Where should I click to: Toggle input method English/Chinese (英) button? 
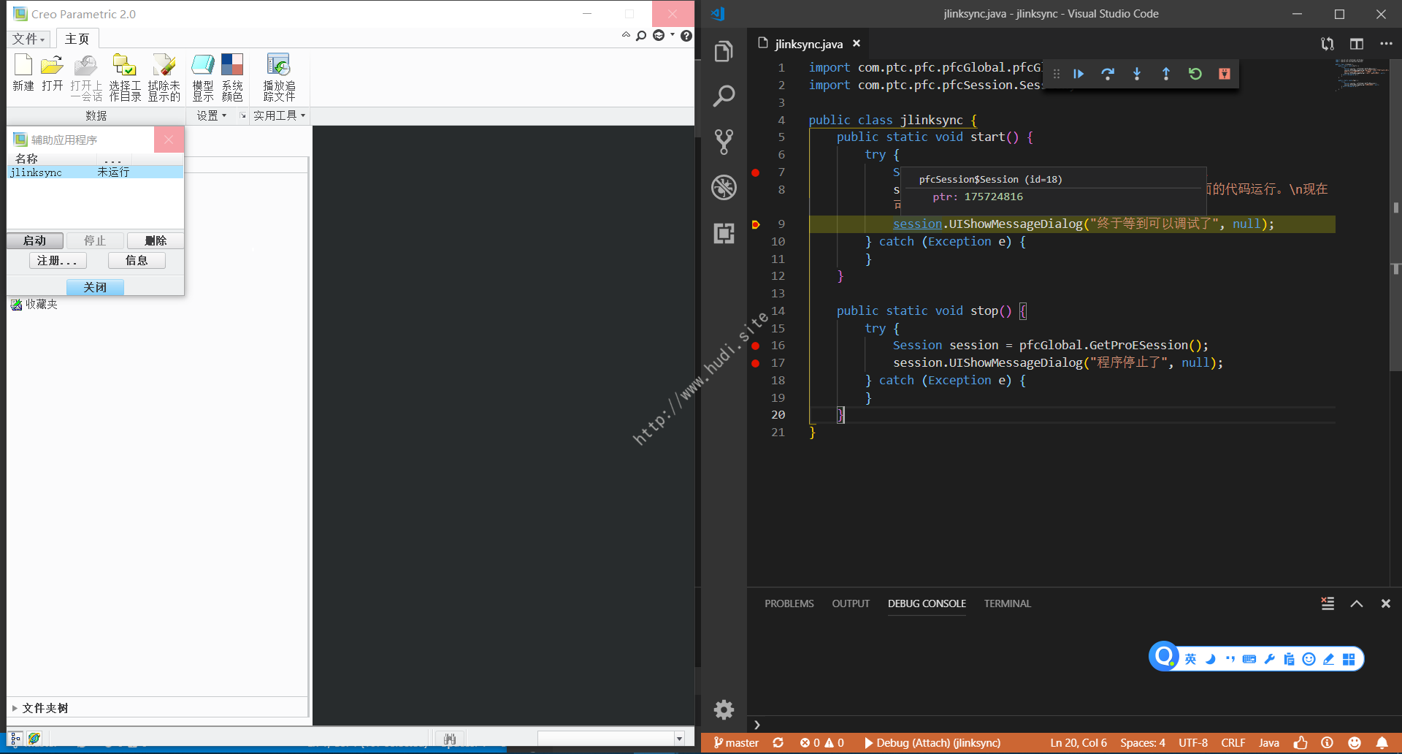(1190, 659)
